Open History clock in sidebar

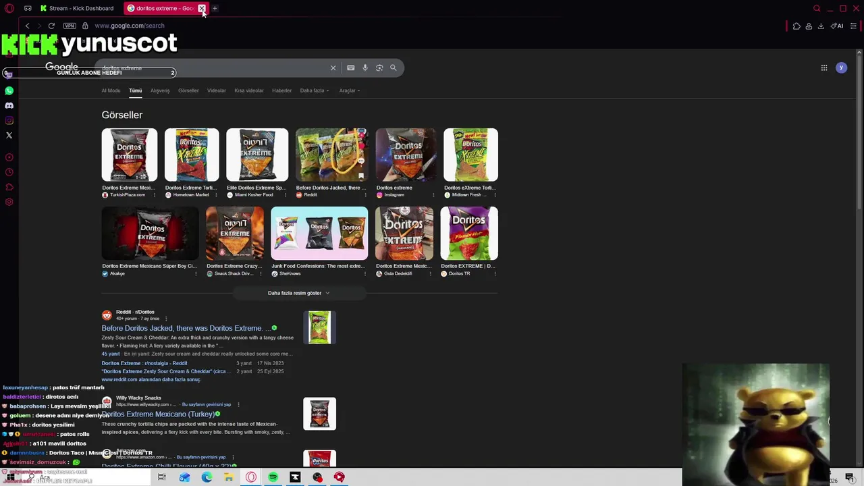[x=9, y=172]
